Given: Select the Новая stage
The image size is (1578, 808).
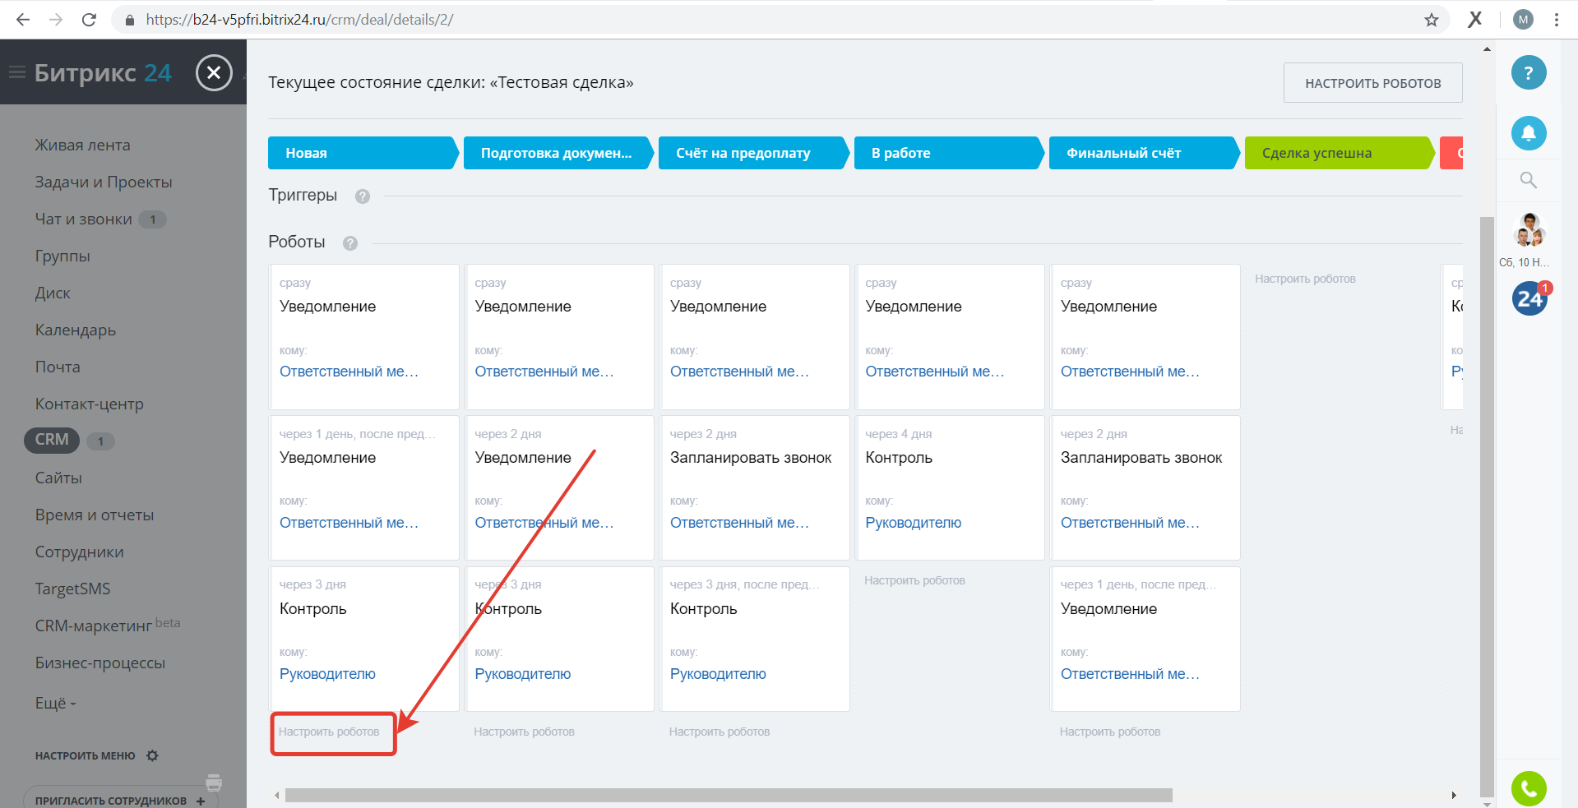Looking at the screenshot, I should 363,153.
